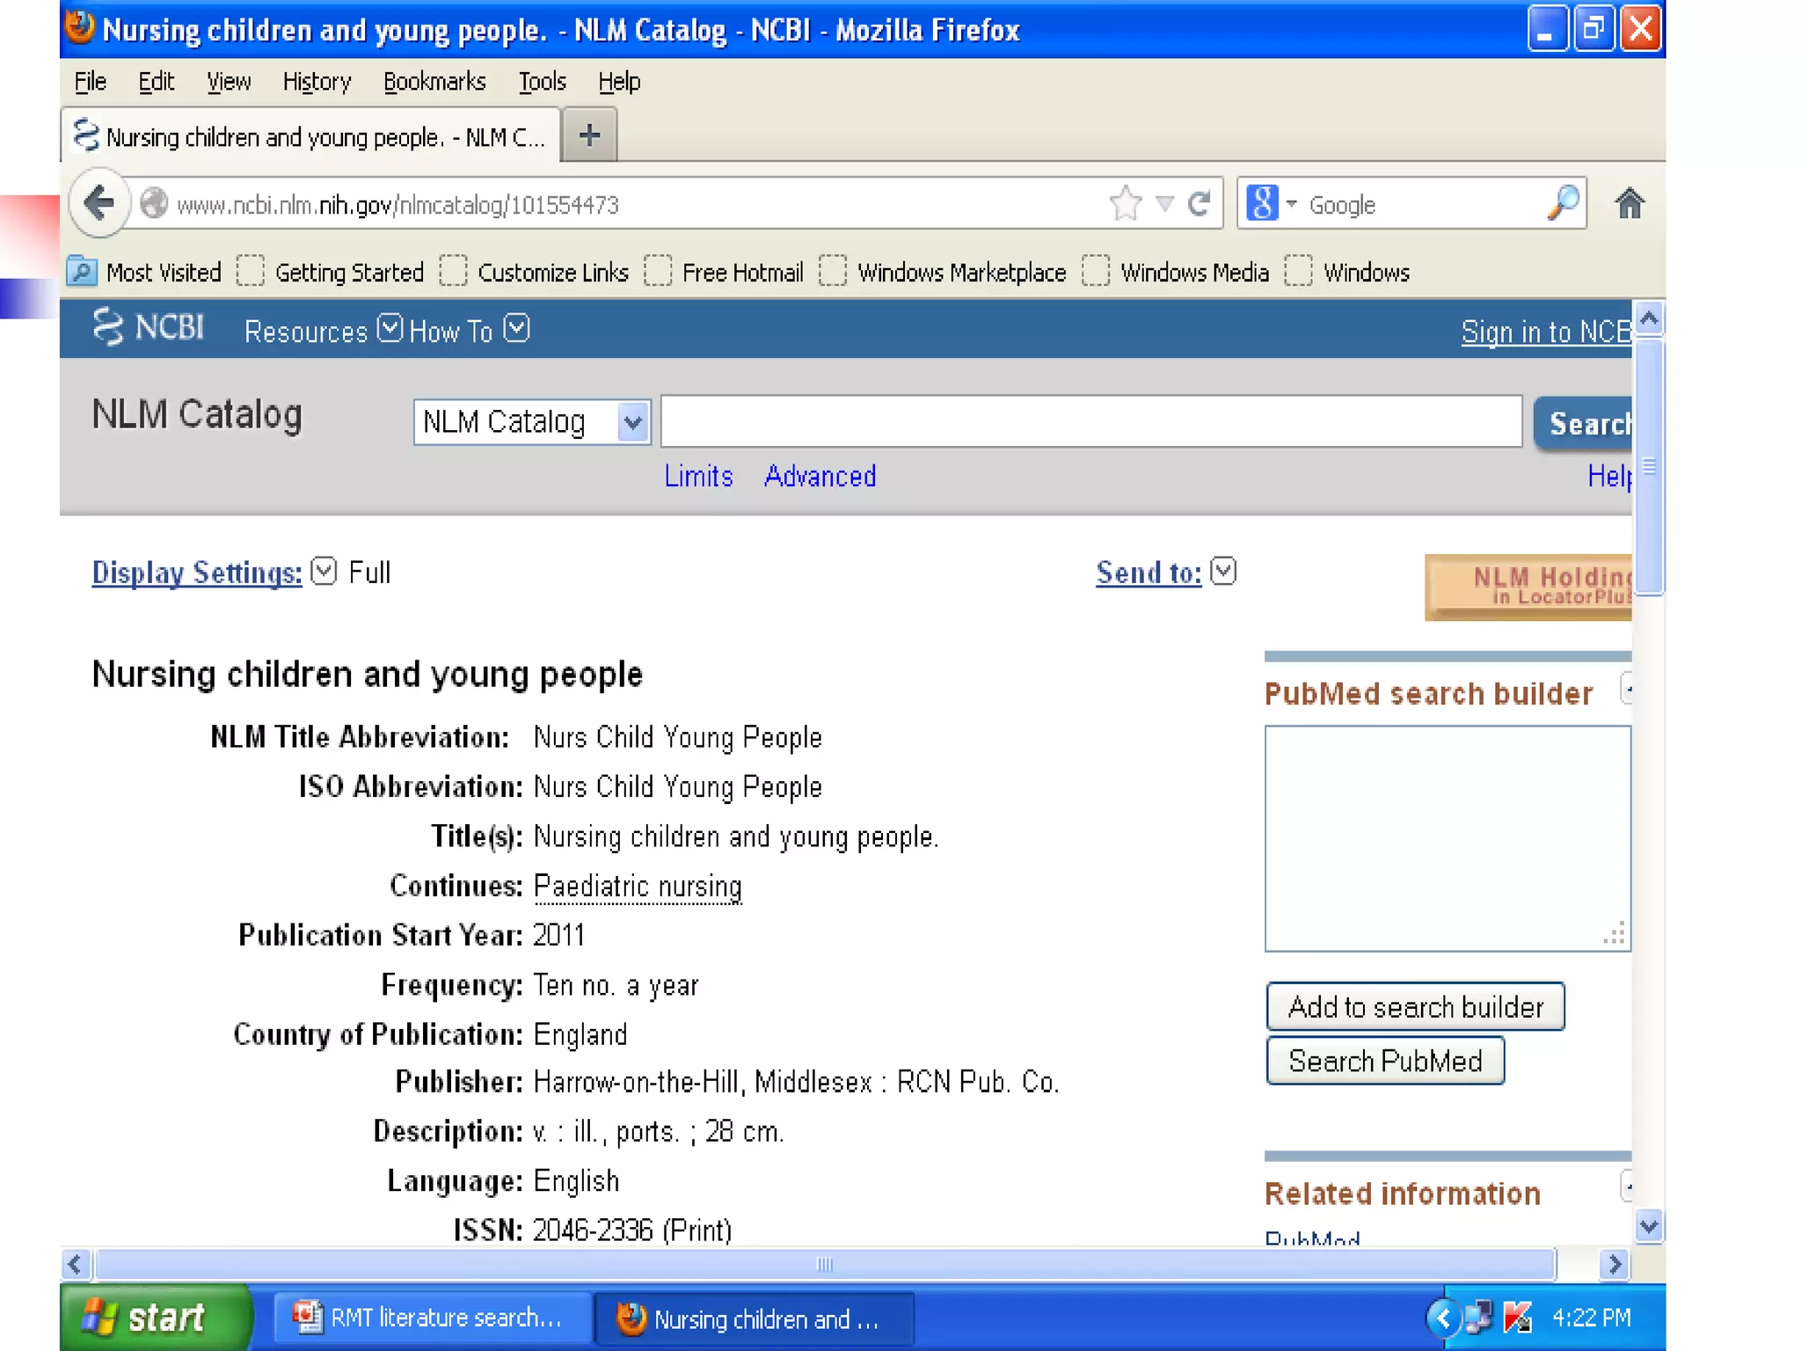Expand Display Settings options

tap(197, 573)
